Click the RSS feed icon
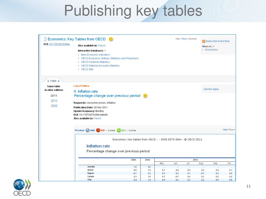Screen dimensions: 266x199 click(204, 41)
